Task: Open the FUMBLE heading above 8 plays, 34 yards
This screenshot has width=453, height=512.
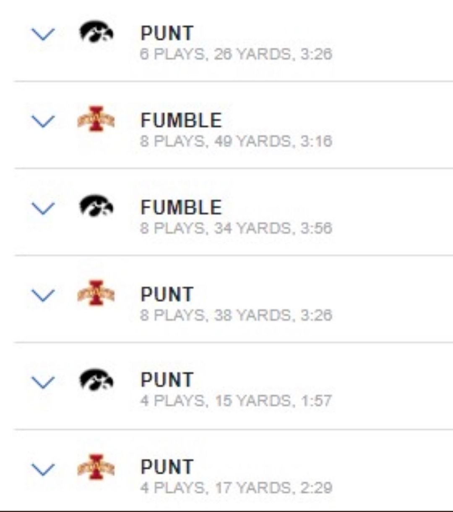Action: pos(181,207)
